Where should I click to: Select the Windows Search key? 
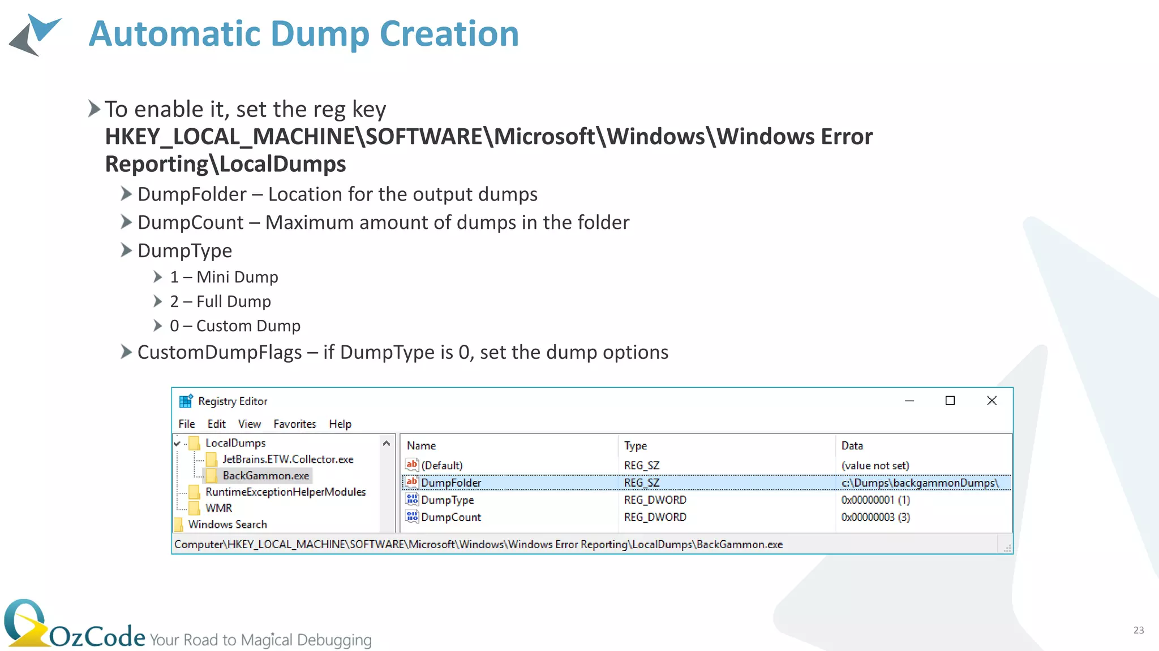pyautogui.click(x=227, y=524)
